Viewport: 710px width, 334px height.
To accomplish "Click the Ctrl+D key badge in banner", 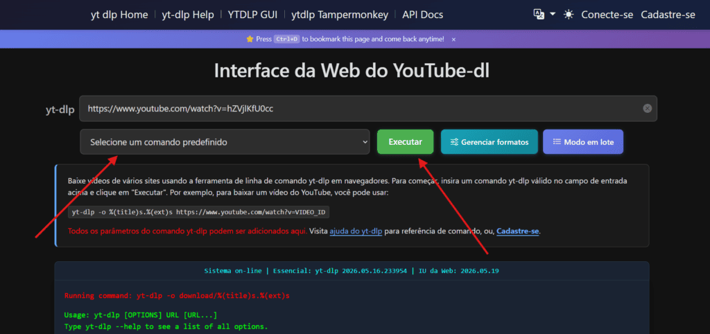I will click(x=286, y=39).
